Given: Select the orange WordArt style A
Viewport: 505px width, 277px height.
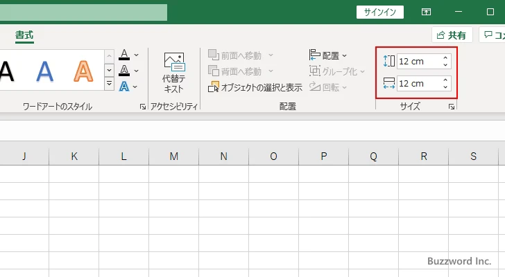Looking at the screenshot, I should pos(83,71).
